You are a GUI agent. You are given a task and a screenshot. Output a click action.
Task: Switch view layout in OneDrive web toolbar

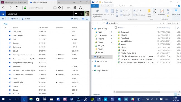[83, 19]
